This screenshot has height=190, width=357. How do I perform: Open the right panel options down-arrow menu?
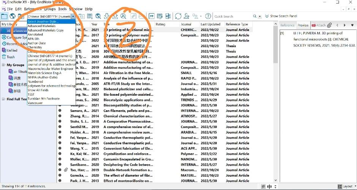(352, 25)
